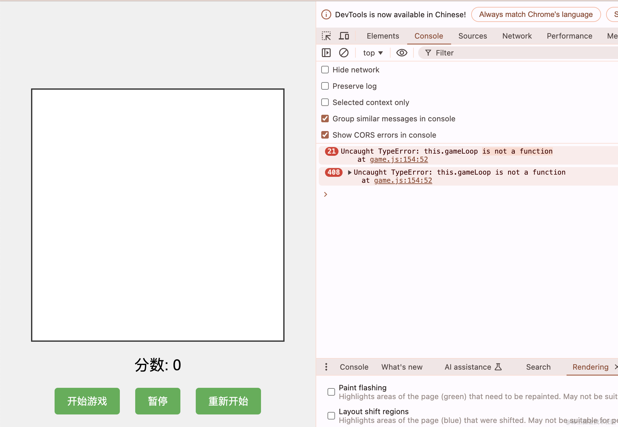Click the console prompt input line
Image resolution: width=618 pixels, height=427 pixels.
(x=471, y=194)
